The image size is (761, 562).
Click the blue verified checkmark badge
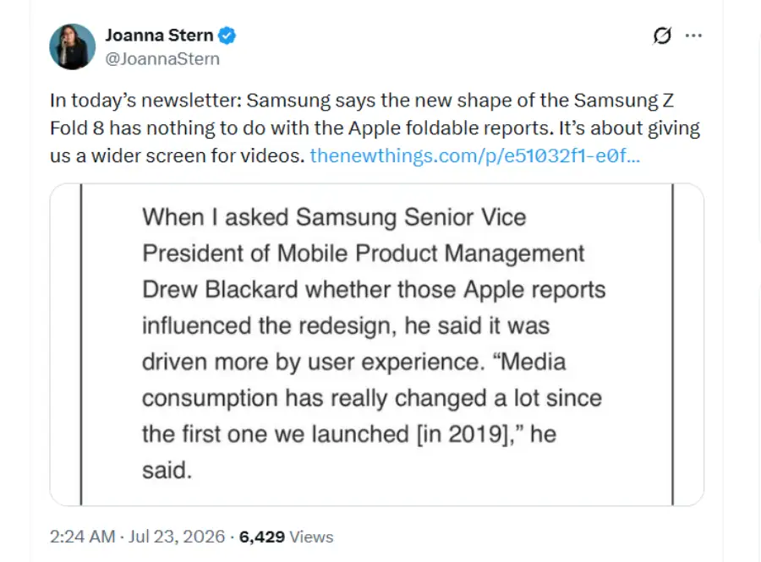[227, 35]
